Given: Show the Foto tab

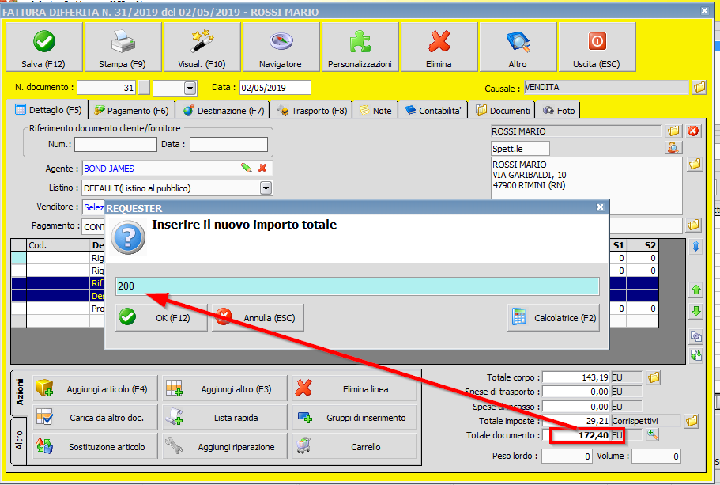Looking at the screenshot, I should click(x=559, y=110).
